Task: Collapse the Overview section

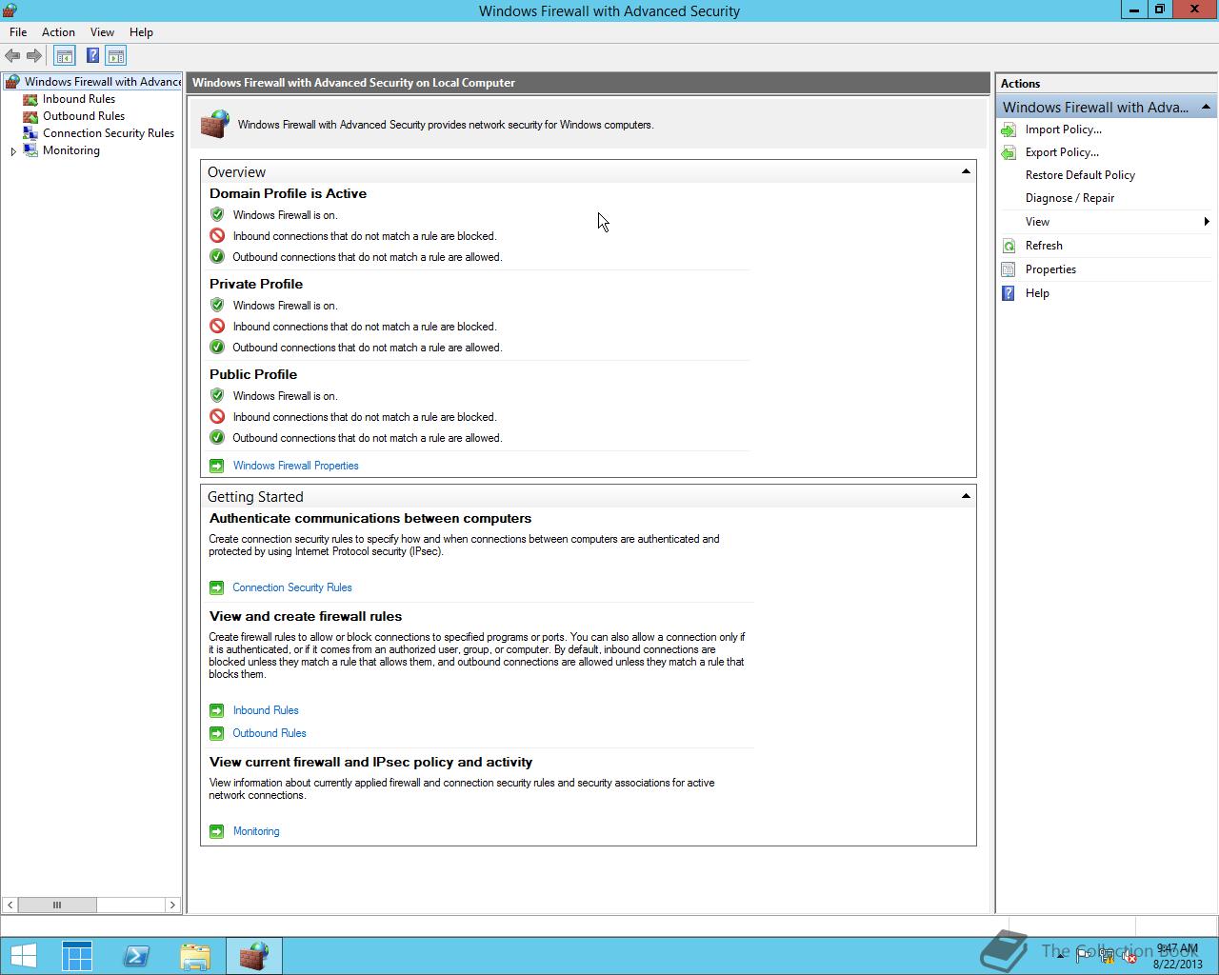Action: 966,172
